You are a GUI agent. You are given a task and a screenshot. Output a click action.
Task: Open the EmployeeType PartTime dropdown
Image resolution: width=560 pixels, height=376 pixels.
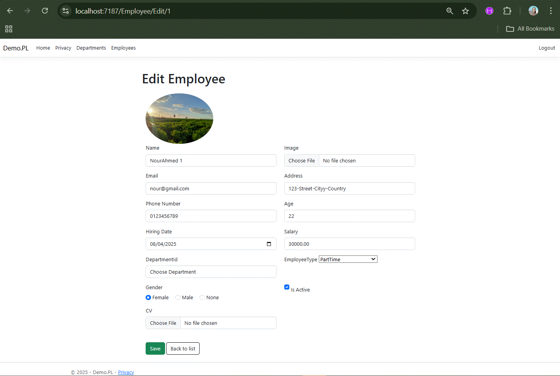click(348, 259)
